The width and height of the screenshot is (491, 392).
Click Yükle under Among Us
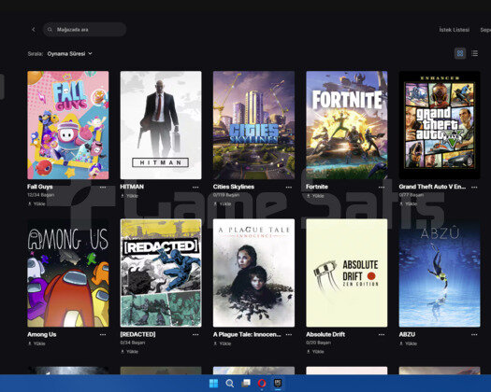tap(36, 343)
